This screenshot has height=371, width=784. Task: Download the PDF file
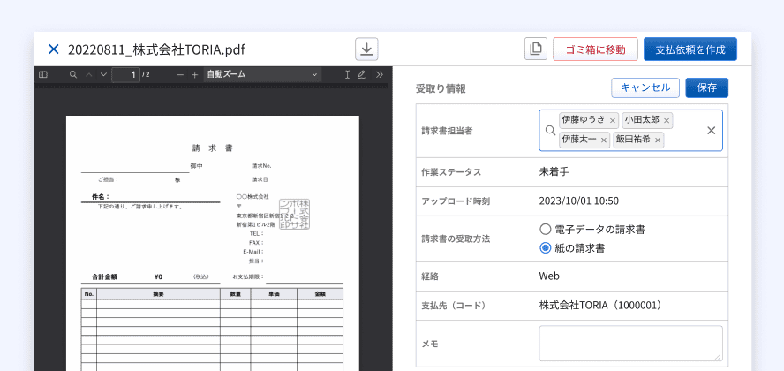(366, 49)
